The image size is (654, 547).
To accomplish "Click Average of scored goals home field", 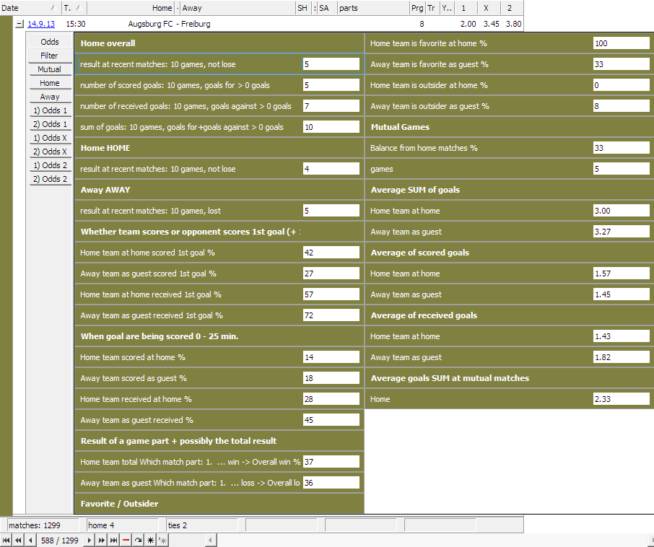I will point(622,273).
